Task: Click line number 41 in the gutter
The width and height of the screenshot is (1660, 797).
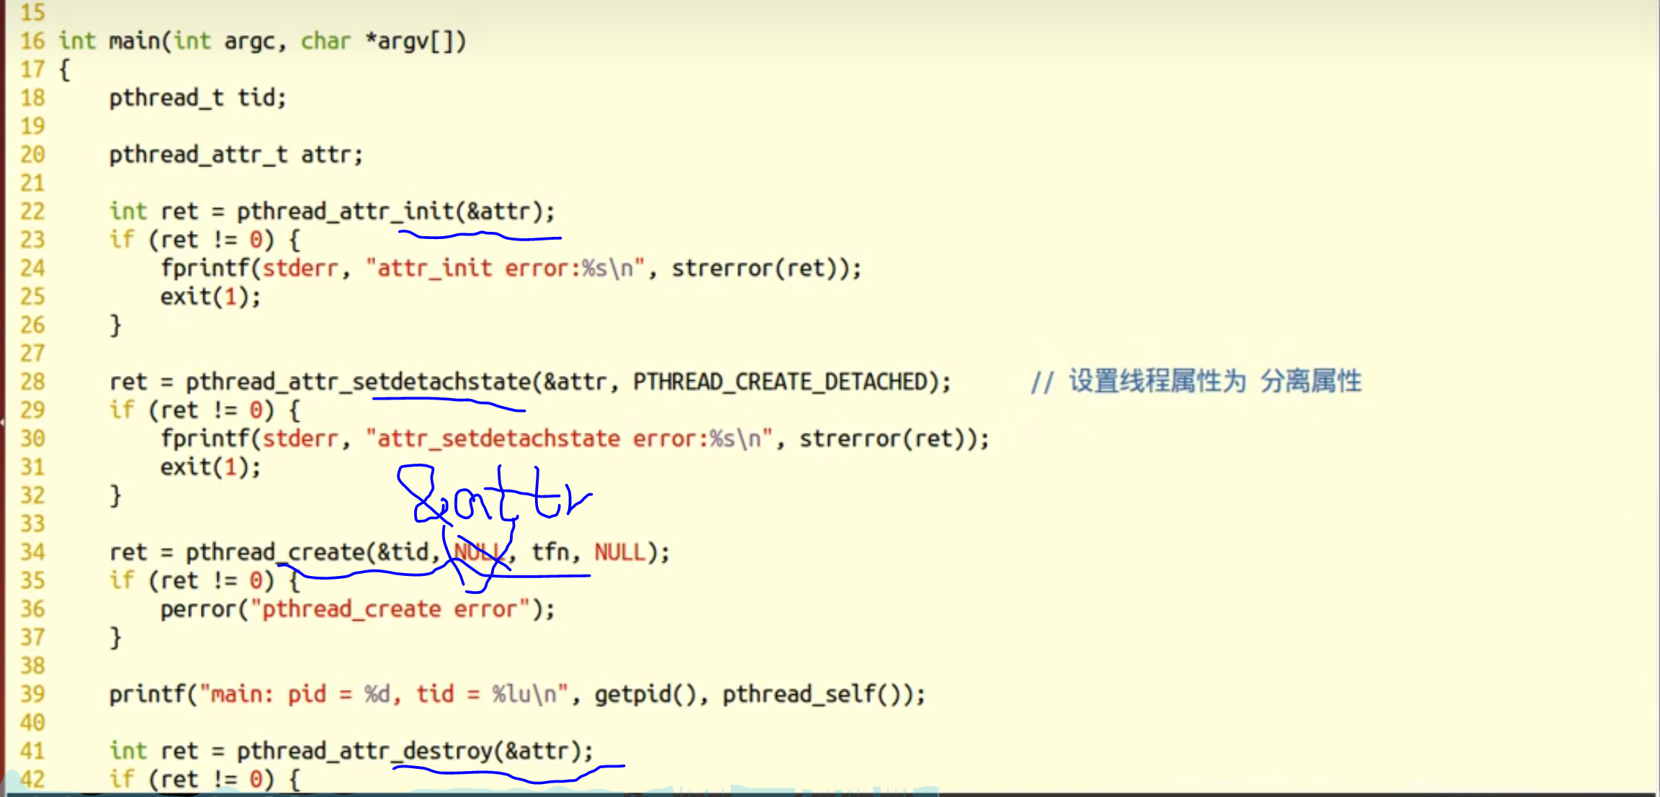Action: (32, 751)
